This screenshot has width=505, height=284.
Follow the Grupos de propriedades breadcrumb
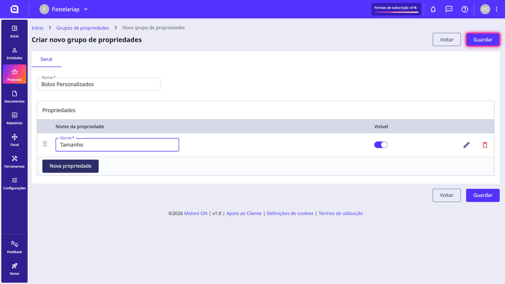coord(83,28)
